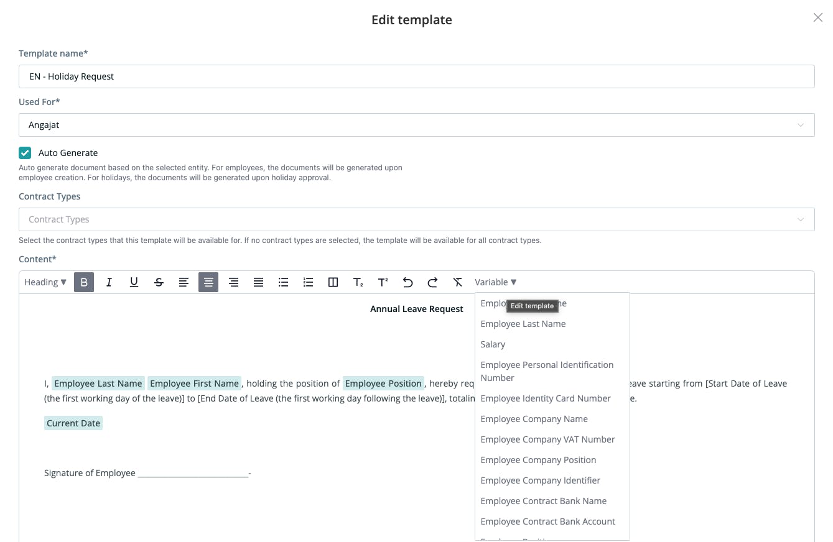
Task: Open the Contract Types selector
Action: [416, 219]
